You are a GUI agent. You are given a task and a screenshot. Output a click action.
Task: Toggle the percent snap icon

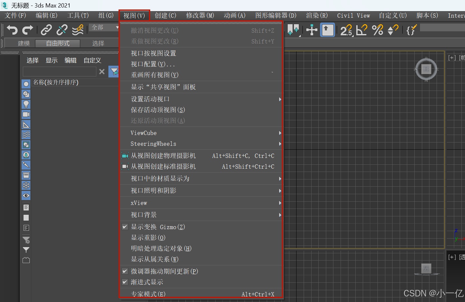[x=377, y=30]
